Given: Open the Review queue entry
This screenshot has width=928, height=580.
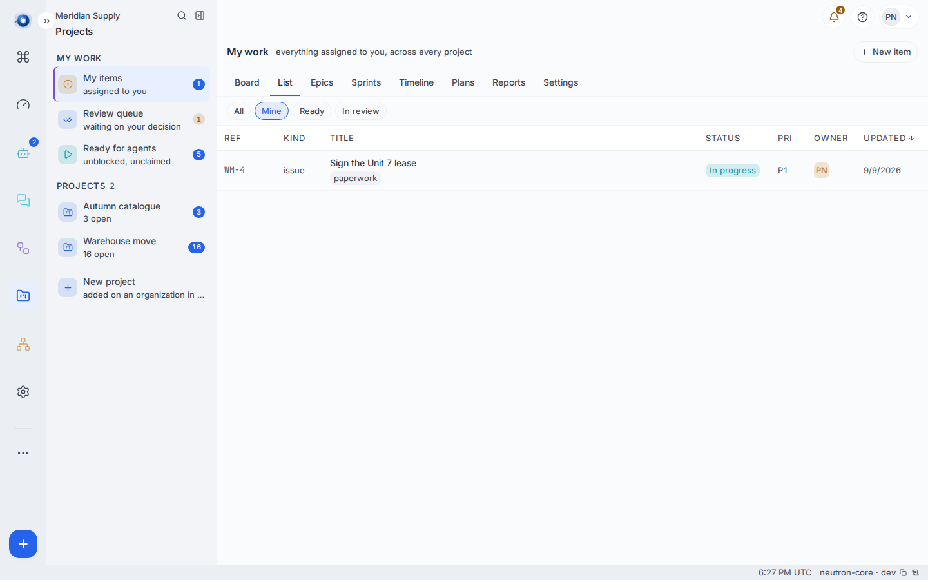Looking at the screenshot, I should pos(131,120).
